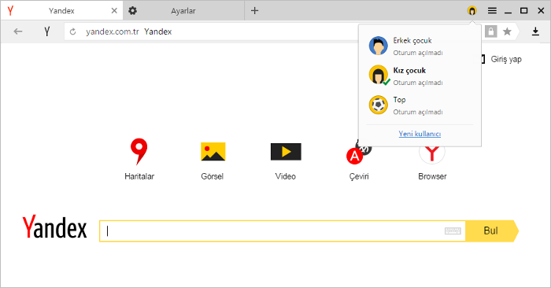Switch to the Ayarlar tab
Screen dimensions: 551x288
point(183,11)
